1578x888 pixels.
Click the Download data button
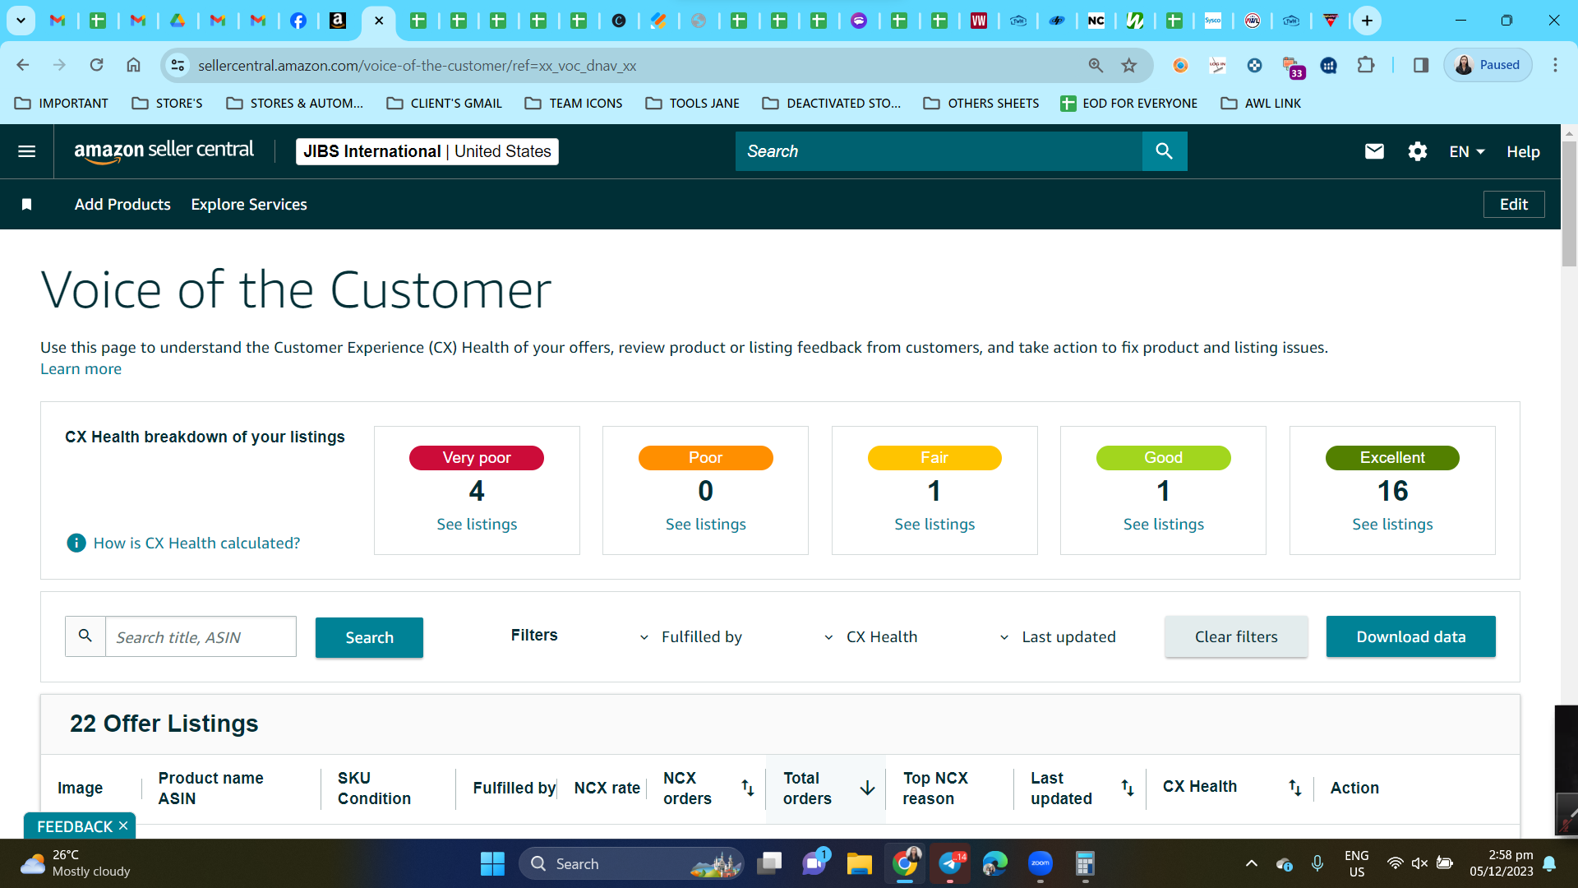pyautogui.click(x=1411, y=636)
